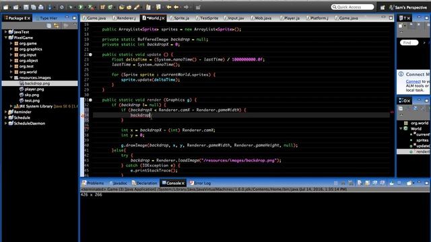Click the Last Edit Location back arrow

click(169, 7)
